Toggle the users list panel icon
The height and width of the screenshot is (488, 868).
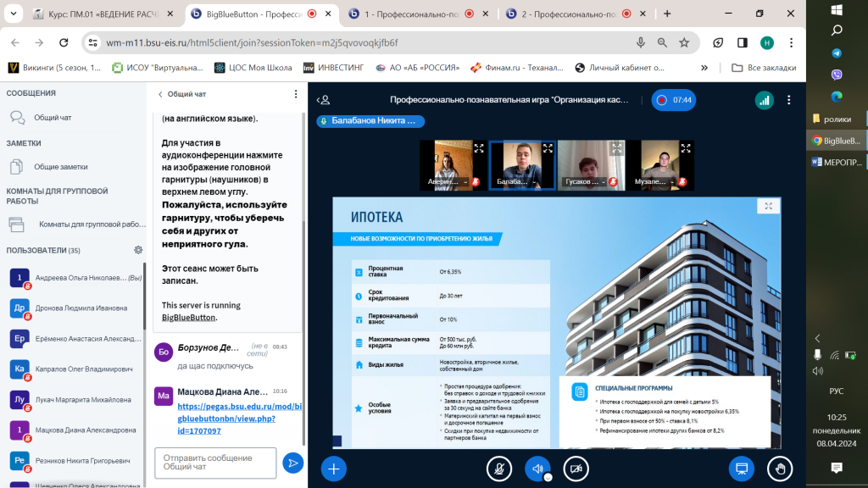pos(324,100)
